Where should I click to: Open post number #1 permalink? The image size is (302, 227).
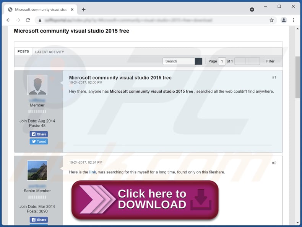tap(274, 77)
